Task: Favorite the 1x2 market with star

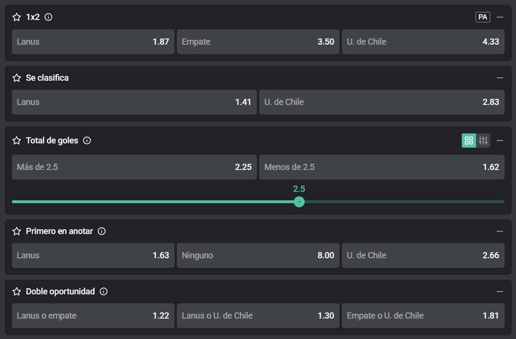Action: coord(17,17)
